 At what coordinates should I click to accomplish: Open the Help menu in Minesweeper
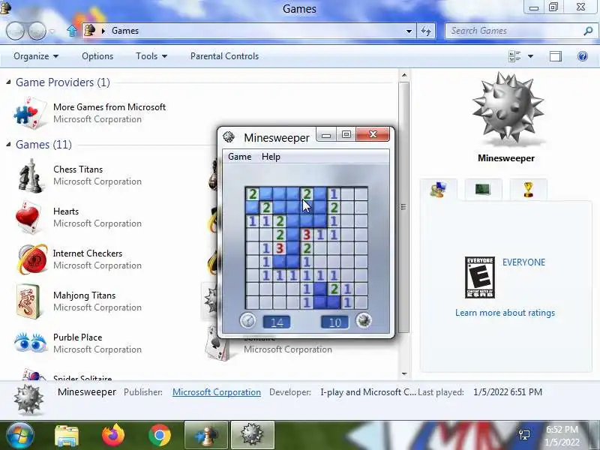coord(271,157)
